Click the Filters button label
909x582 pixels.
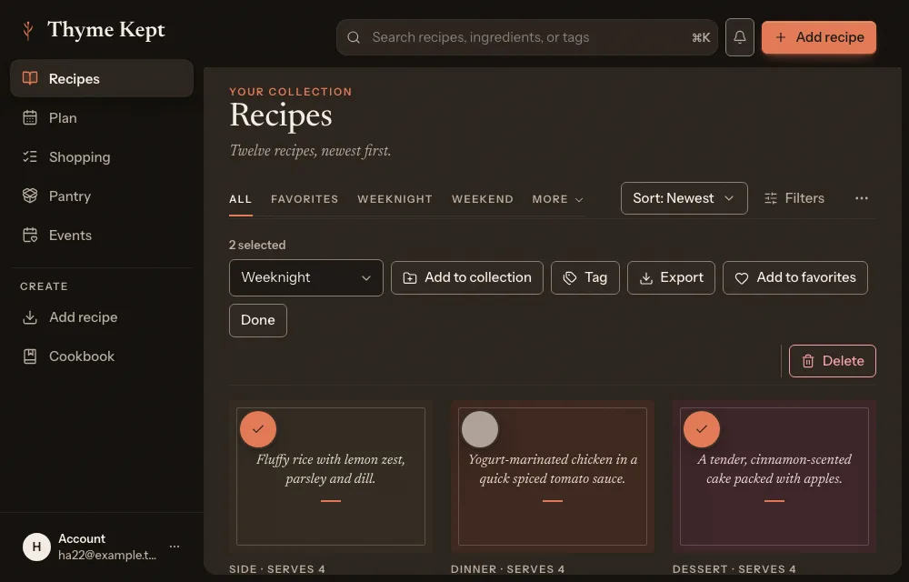click(x=804, y=198)
